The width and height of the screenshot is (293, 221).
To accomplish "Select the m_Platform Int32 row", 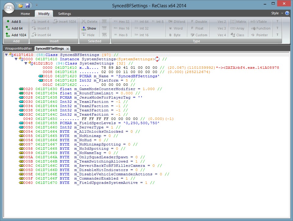I will pyautogui.click(x=87, y=80).
